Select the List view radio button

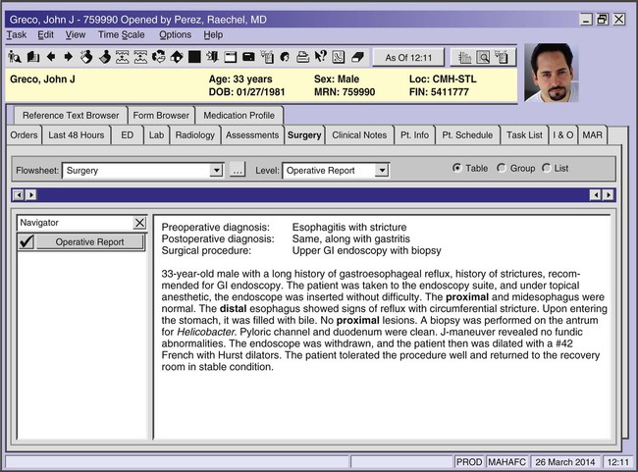pos(547,168)
